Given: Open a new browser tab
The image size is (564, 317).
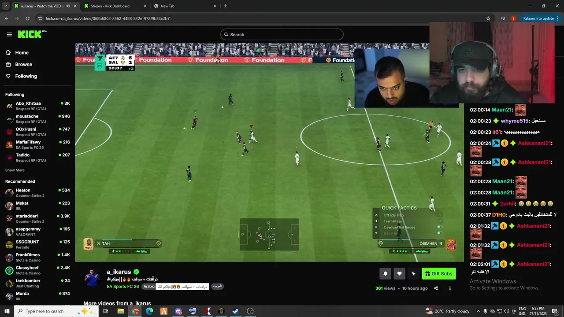Looking at the screenshot, I should click(x=226, y=6).
